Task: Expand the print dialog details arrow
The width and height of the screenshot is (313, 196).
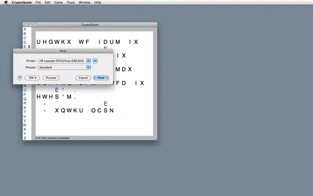Action: click(x=95, y=61)
